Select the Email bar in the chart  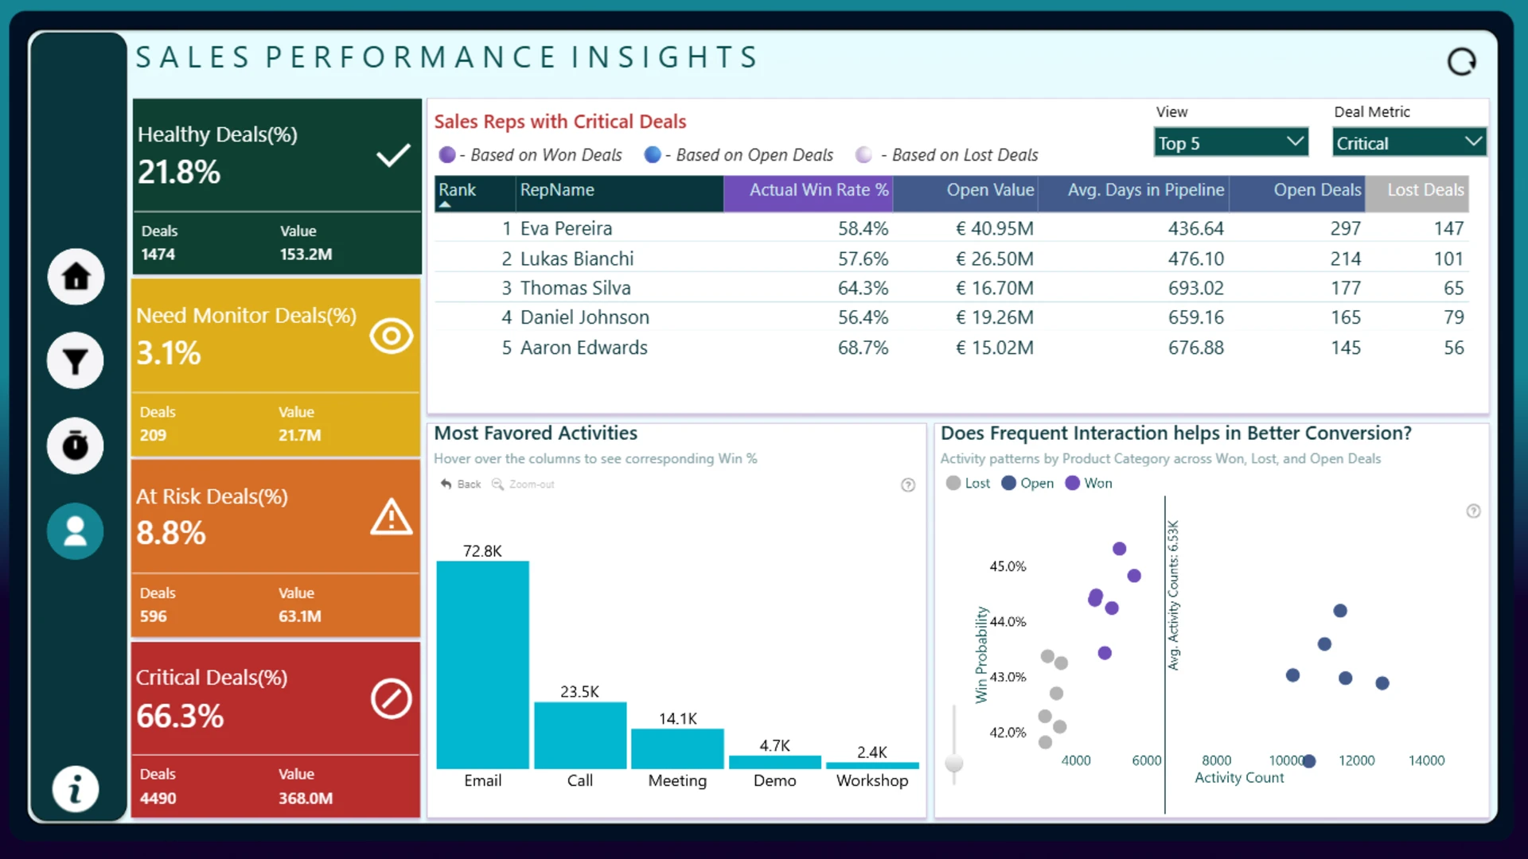pyautogui.click(x=482, y=665)
